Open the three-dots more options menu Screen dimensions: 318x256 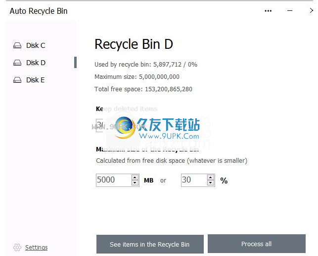pos(268,11)
